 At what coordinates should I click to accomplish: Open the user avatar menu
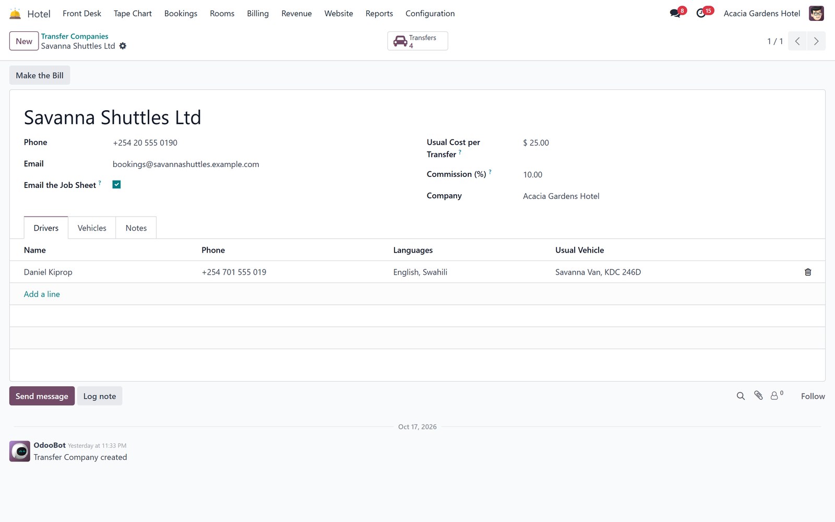[x=816, y=14]
